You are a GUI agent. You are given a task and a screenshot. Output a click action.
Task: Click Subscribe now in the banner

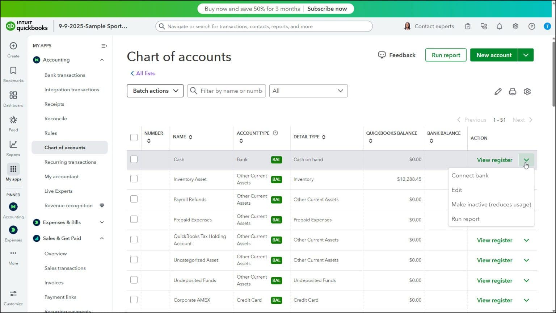pos(327,9)
